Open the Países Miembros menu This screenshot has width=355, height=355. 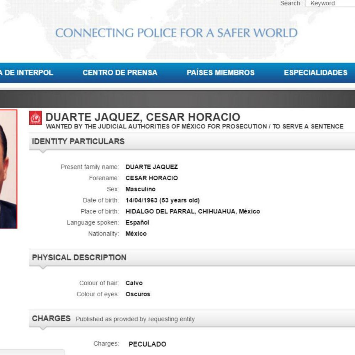pyautogui.click(x=221, y=73)
